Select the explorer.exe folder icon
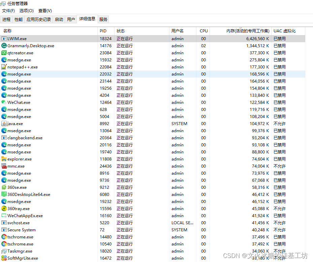313x262 pixels. tap(4, 159)
